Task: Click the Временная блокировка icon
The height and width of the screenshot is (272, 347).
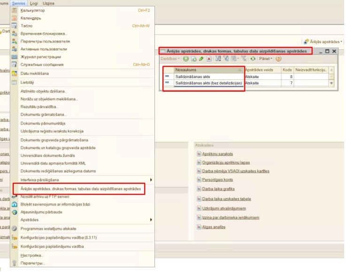Action: click(14, 34)
